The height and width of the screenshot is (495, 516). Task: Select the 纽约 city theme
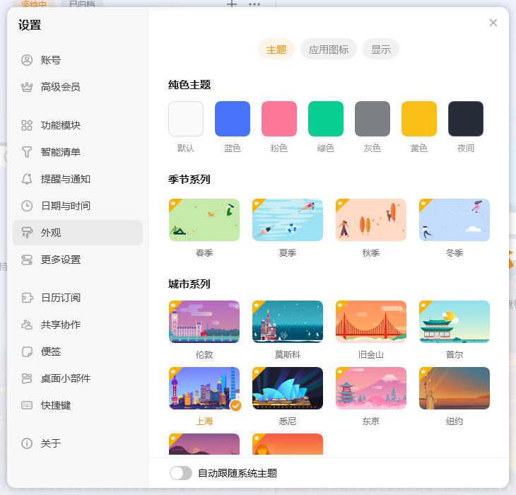[x=455, y=388]
